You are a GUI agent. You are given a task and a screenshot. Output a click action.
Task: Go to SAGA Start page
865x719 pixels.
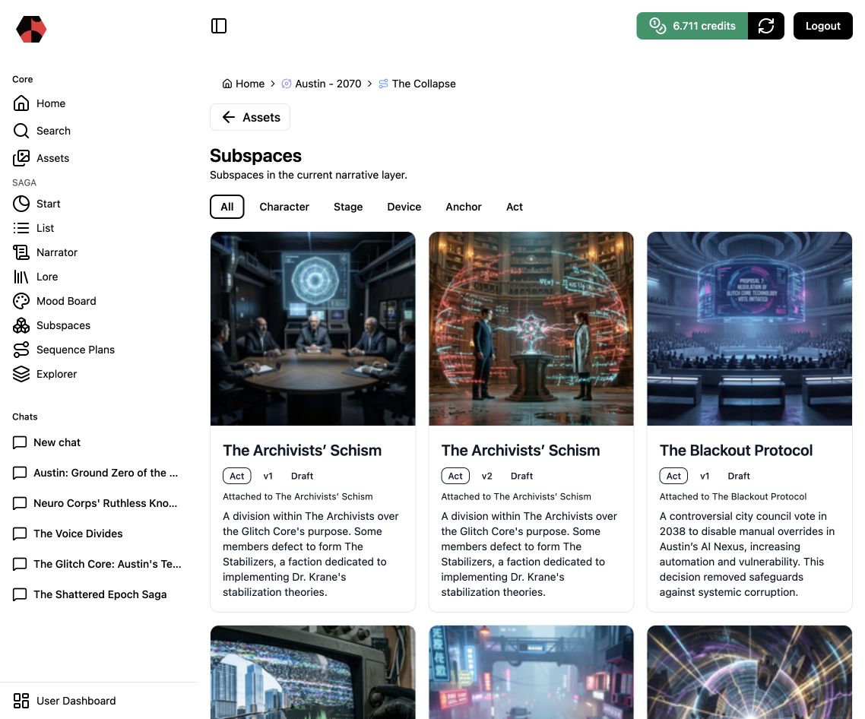(x=36, y=204)
